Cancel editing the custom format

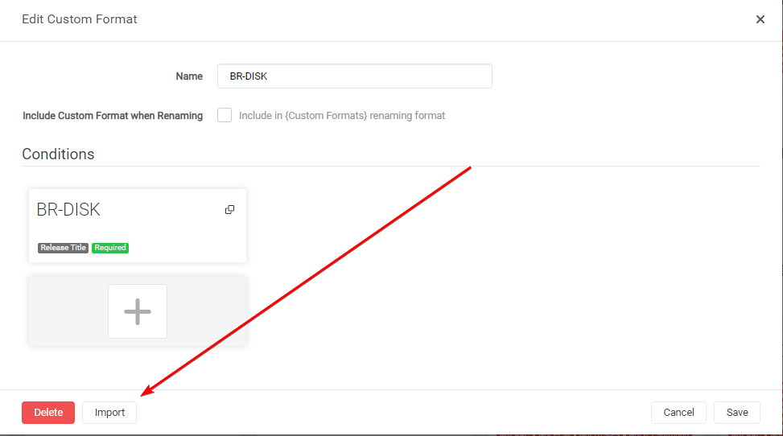[678, 413]
